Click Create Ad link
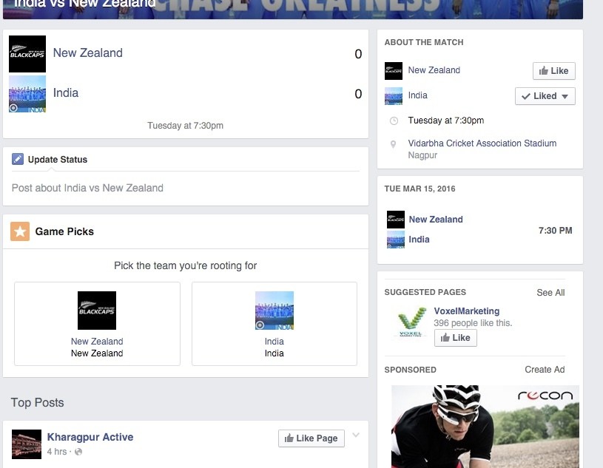 coord(545,369)
